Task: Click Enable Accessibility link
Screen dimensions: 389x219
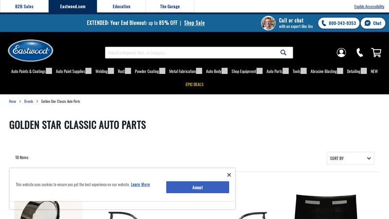Action: pyautogui.click(x=369, y=7)
